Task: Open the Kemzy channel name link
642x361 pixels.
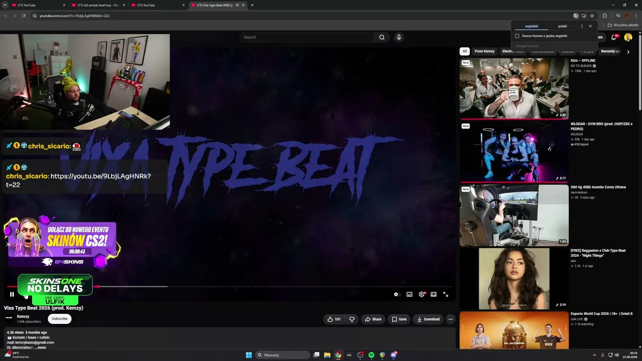Action: (x=23, y=316)
